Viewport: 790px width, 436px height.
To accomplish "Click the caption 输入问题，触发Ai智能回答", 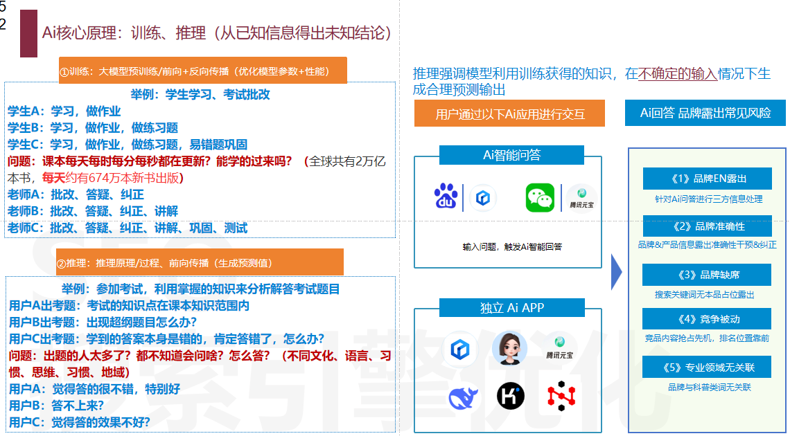I will [x=512, y=247].
